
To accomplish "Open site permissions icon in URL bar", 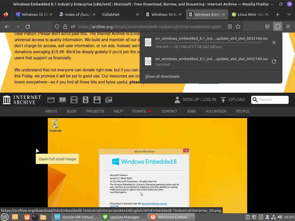I will pos(73,27).
